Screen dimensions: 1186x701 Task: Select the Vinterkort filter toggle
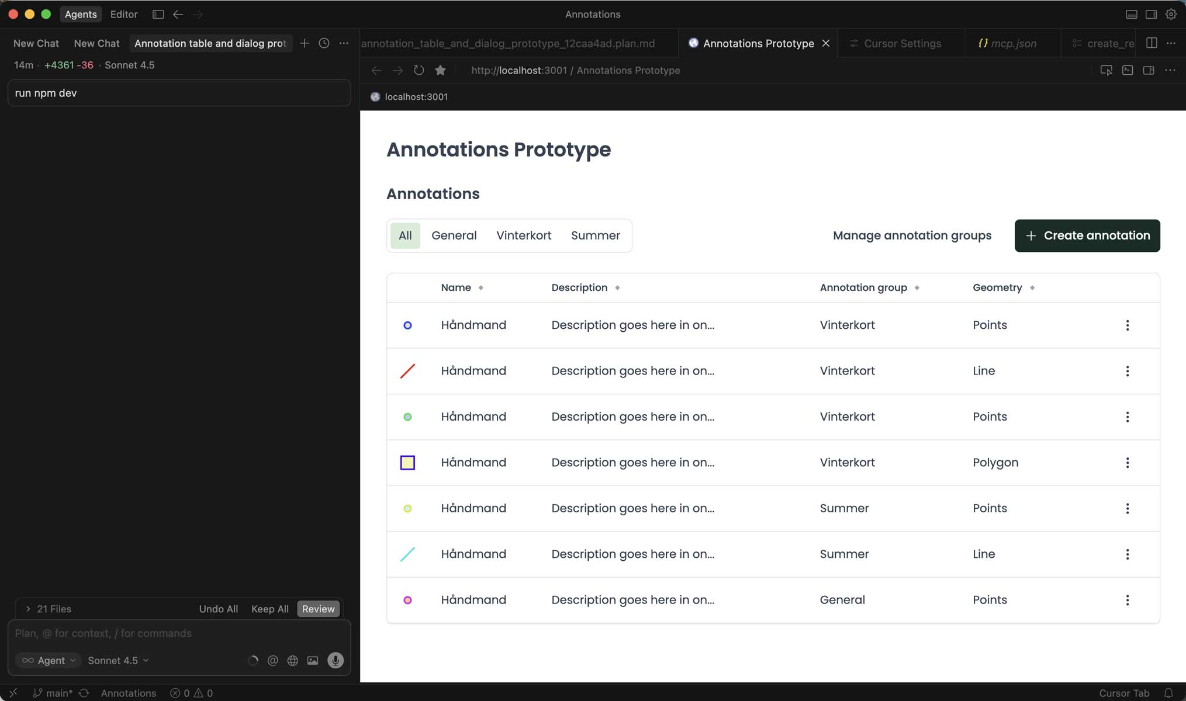[x=523, y=235]
